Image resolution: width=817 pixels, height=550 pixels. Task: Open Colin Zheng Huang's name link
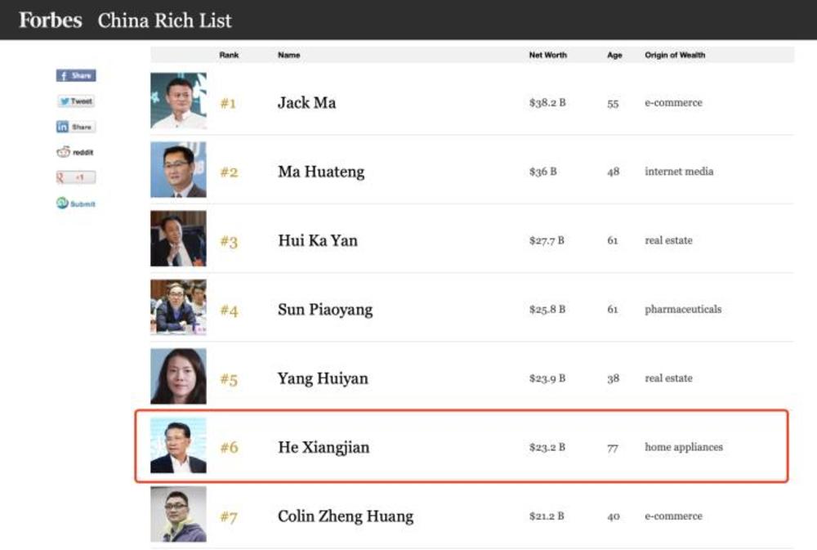click(x=346, y=516)
